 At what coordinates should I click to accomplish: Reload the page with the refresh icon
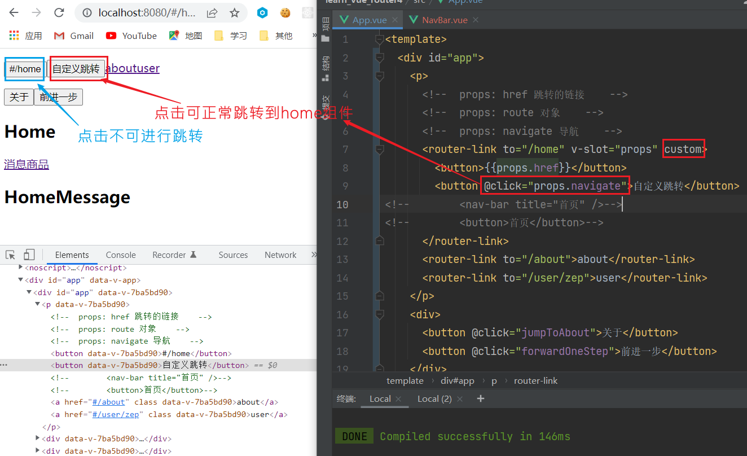point(59,12)
